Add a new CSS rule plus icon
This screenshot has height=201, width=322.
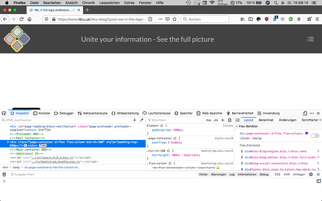coord(223,120)
